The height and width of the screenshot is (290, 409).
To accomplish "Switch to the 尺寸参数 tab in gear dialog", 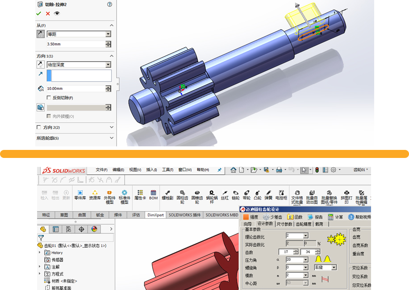I will point(284,224).
